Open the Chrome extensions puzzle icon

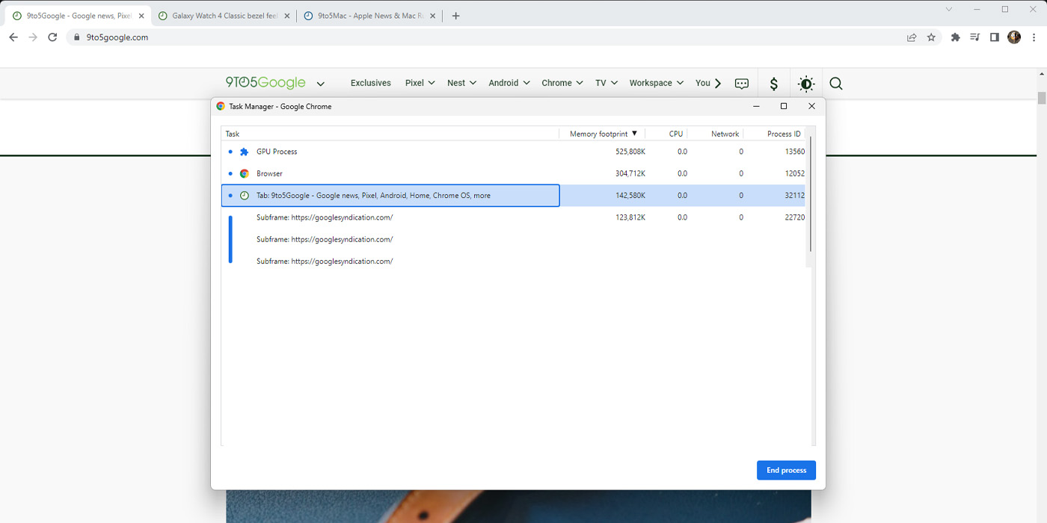point(955,37)
